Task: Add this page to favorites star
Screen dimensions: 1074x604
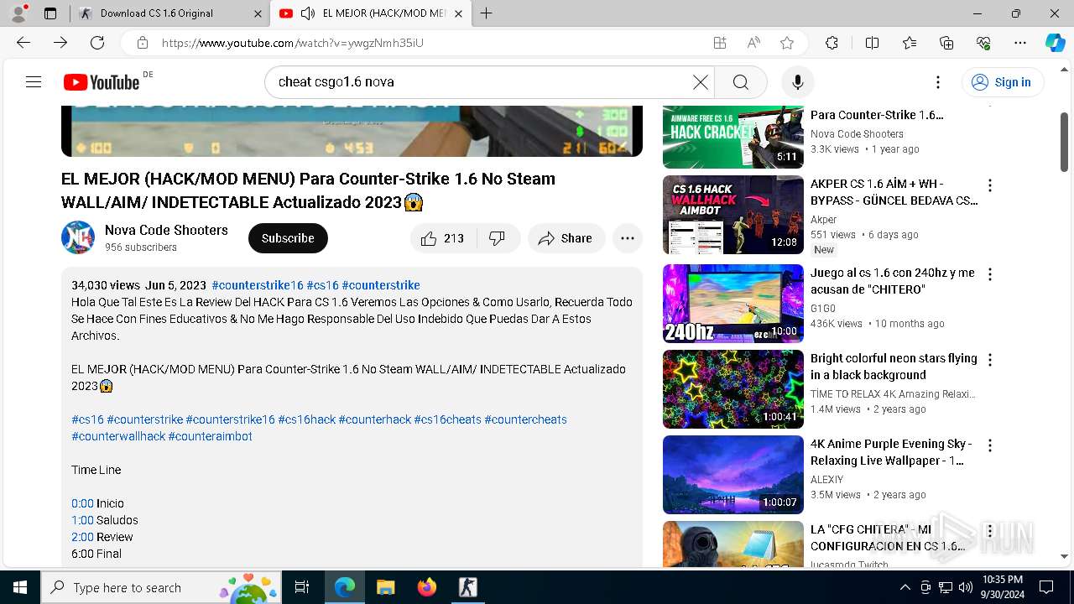Action: click(786, 43)
